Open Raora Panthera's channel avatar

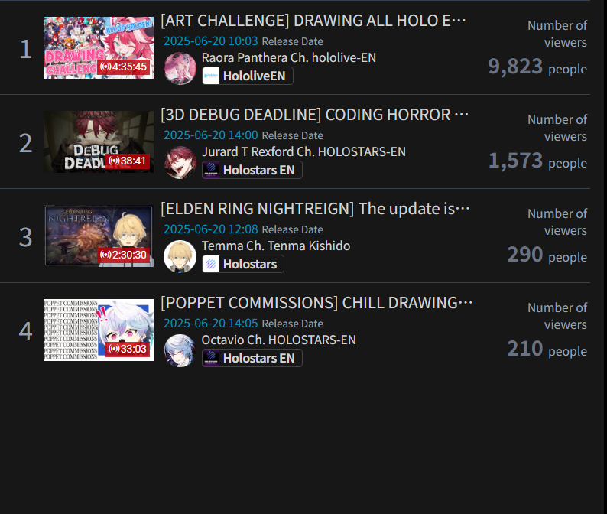[x=180, y=68]
